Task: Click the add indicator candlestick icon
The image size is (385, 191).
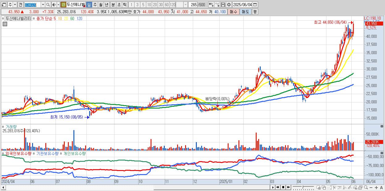Action: (x=211, y=5)
